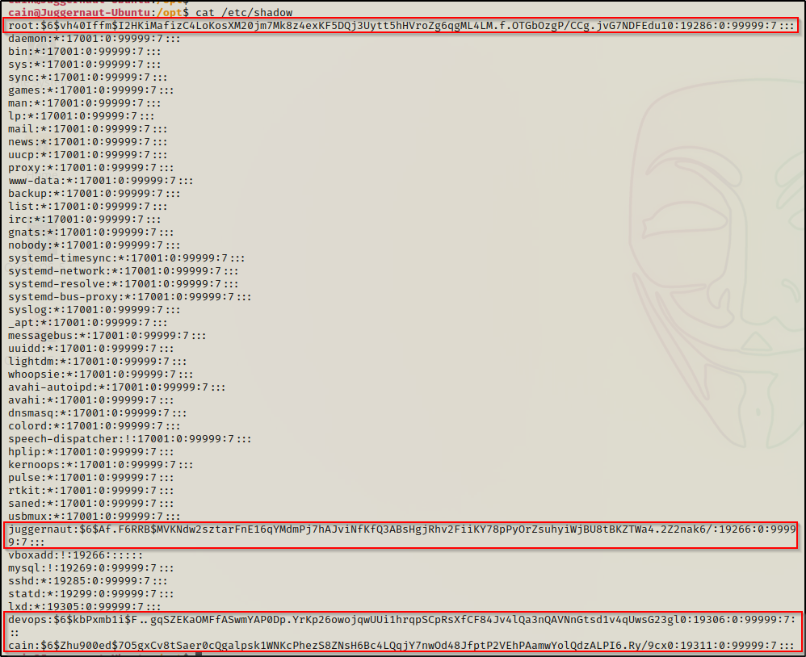
Task: Select the rtkit account line
Action: 91,490
